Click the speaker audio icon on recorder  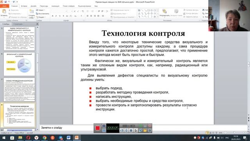point(121,130)
